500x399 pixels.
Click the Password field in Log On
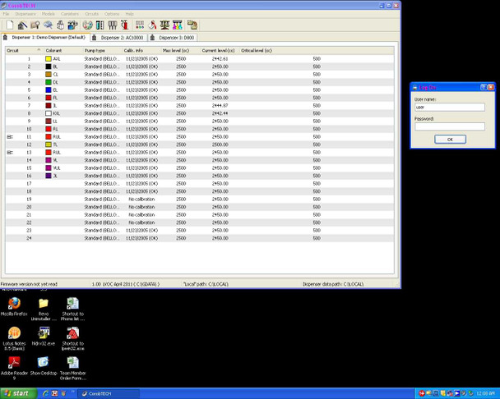pos(450,126)
